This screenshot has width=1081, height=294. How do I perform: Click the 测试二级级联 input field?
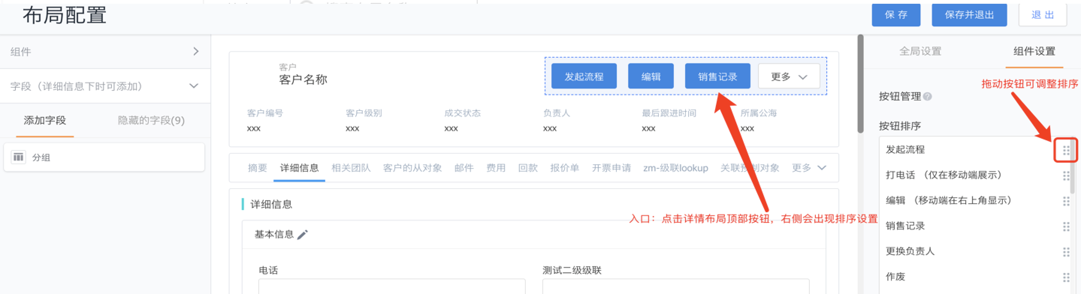tap(676, 286)
